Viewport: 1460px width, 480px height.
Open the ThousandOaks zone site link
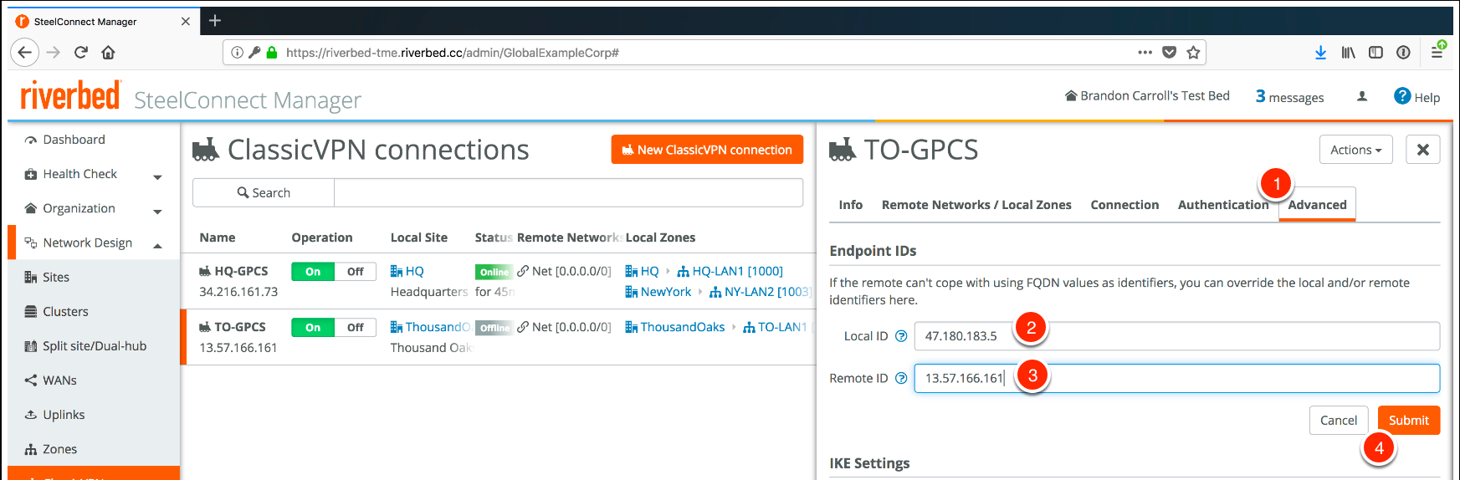click(x=675, y=327)
